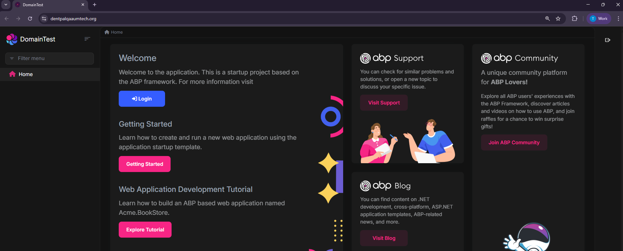Click the DomainTest logo icon
The width and height of the screenshot is (623, 251).
12,39
